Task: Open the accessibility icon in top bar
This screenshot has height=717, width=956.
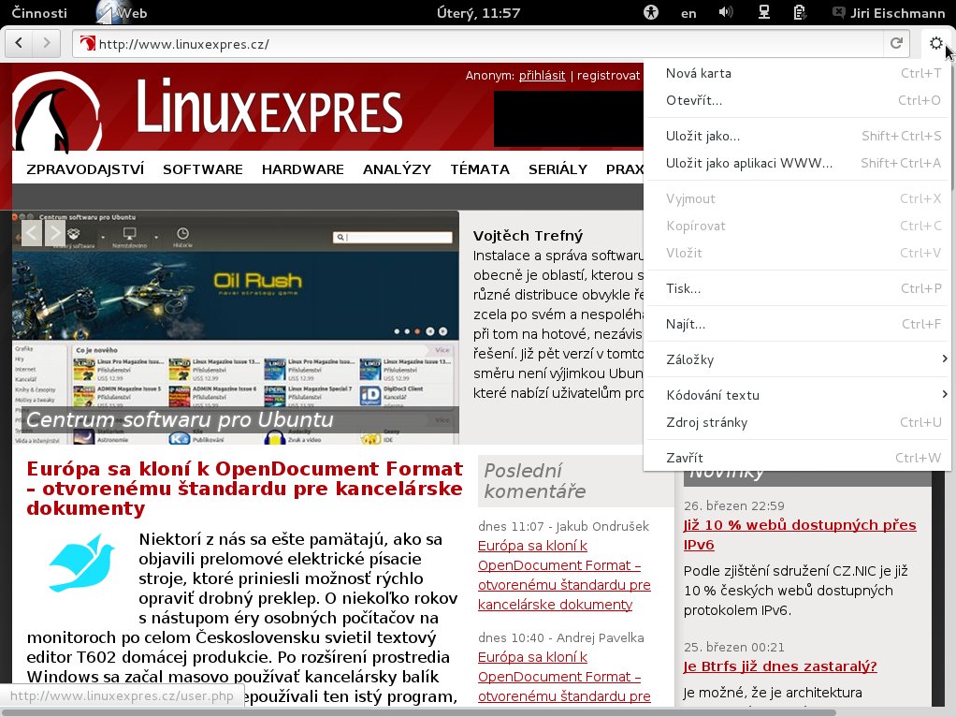Action: point(651,12)
